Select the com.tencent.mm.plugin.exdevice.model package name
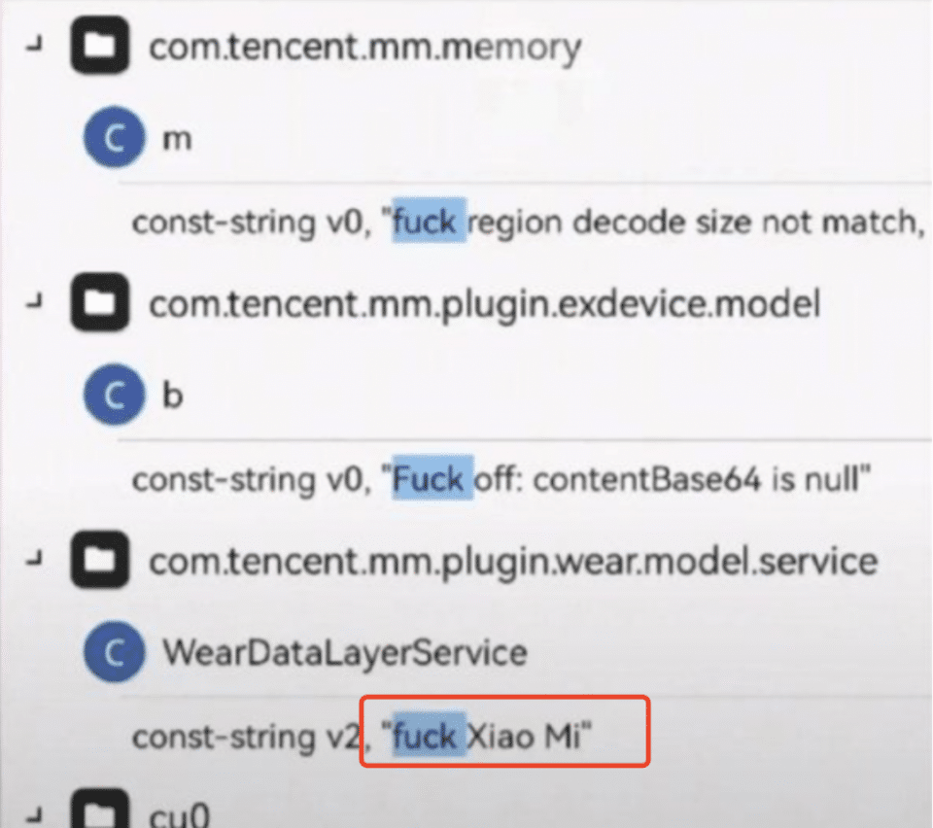 click(x=484, y=305)
